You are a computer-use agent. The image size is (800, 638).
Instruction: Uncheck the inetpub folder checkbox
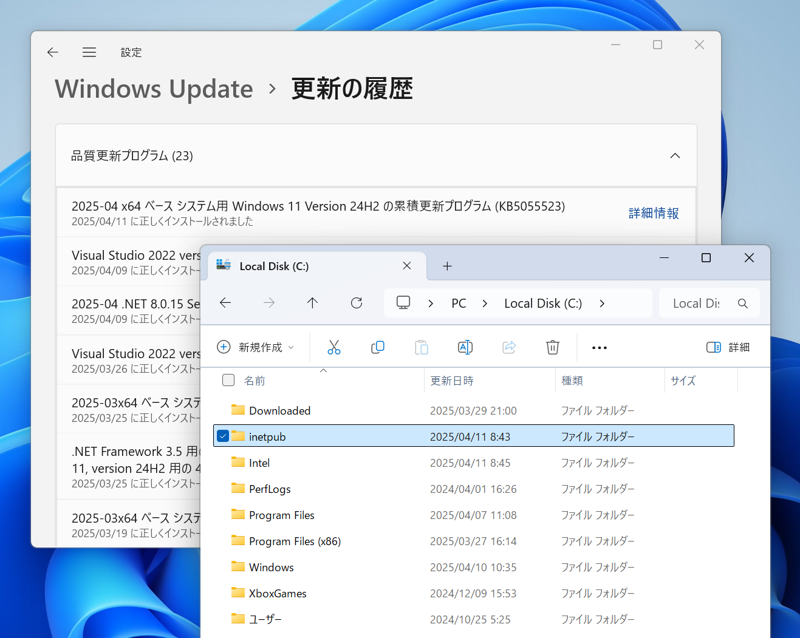pos(224,435)
